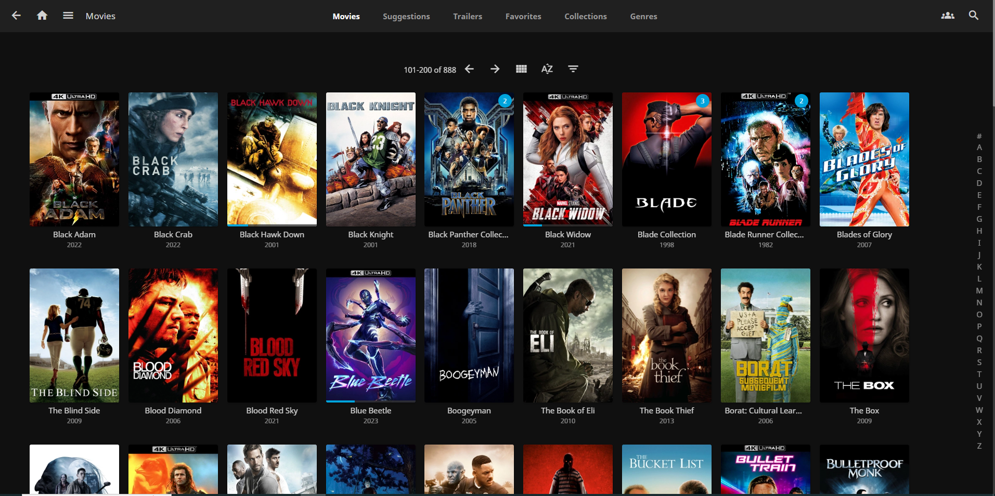Open The Book Thief title link
995x496 pixels.
coord(666,410)
